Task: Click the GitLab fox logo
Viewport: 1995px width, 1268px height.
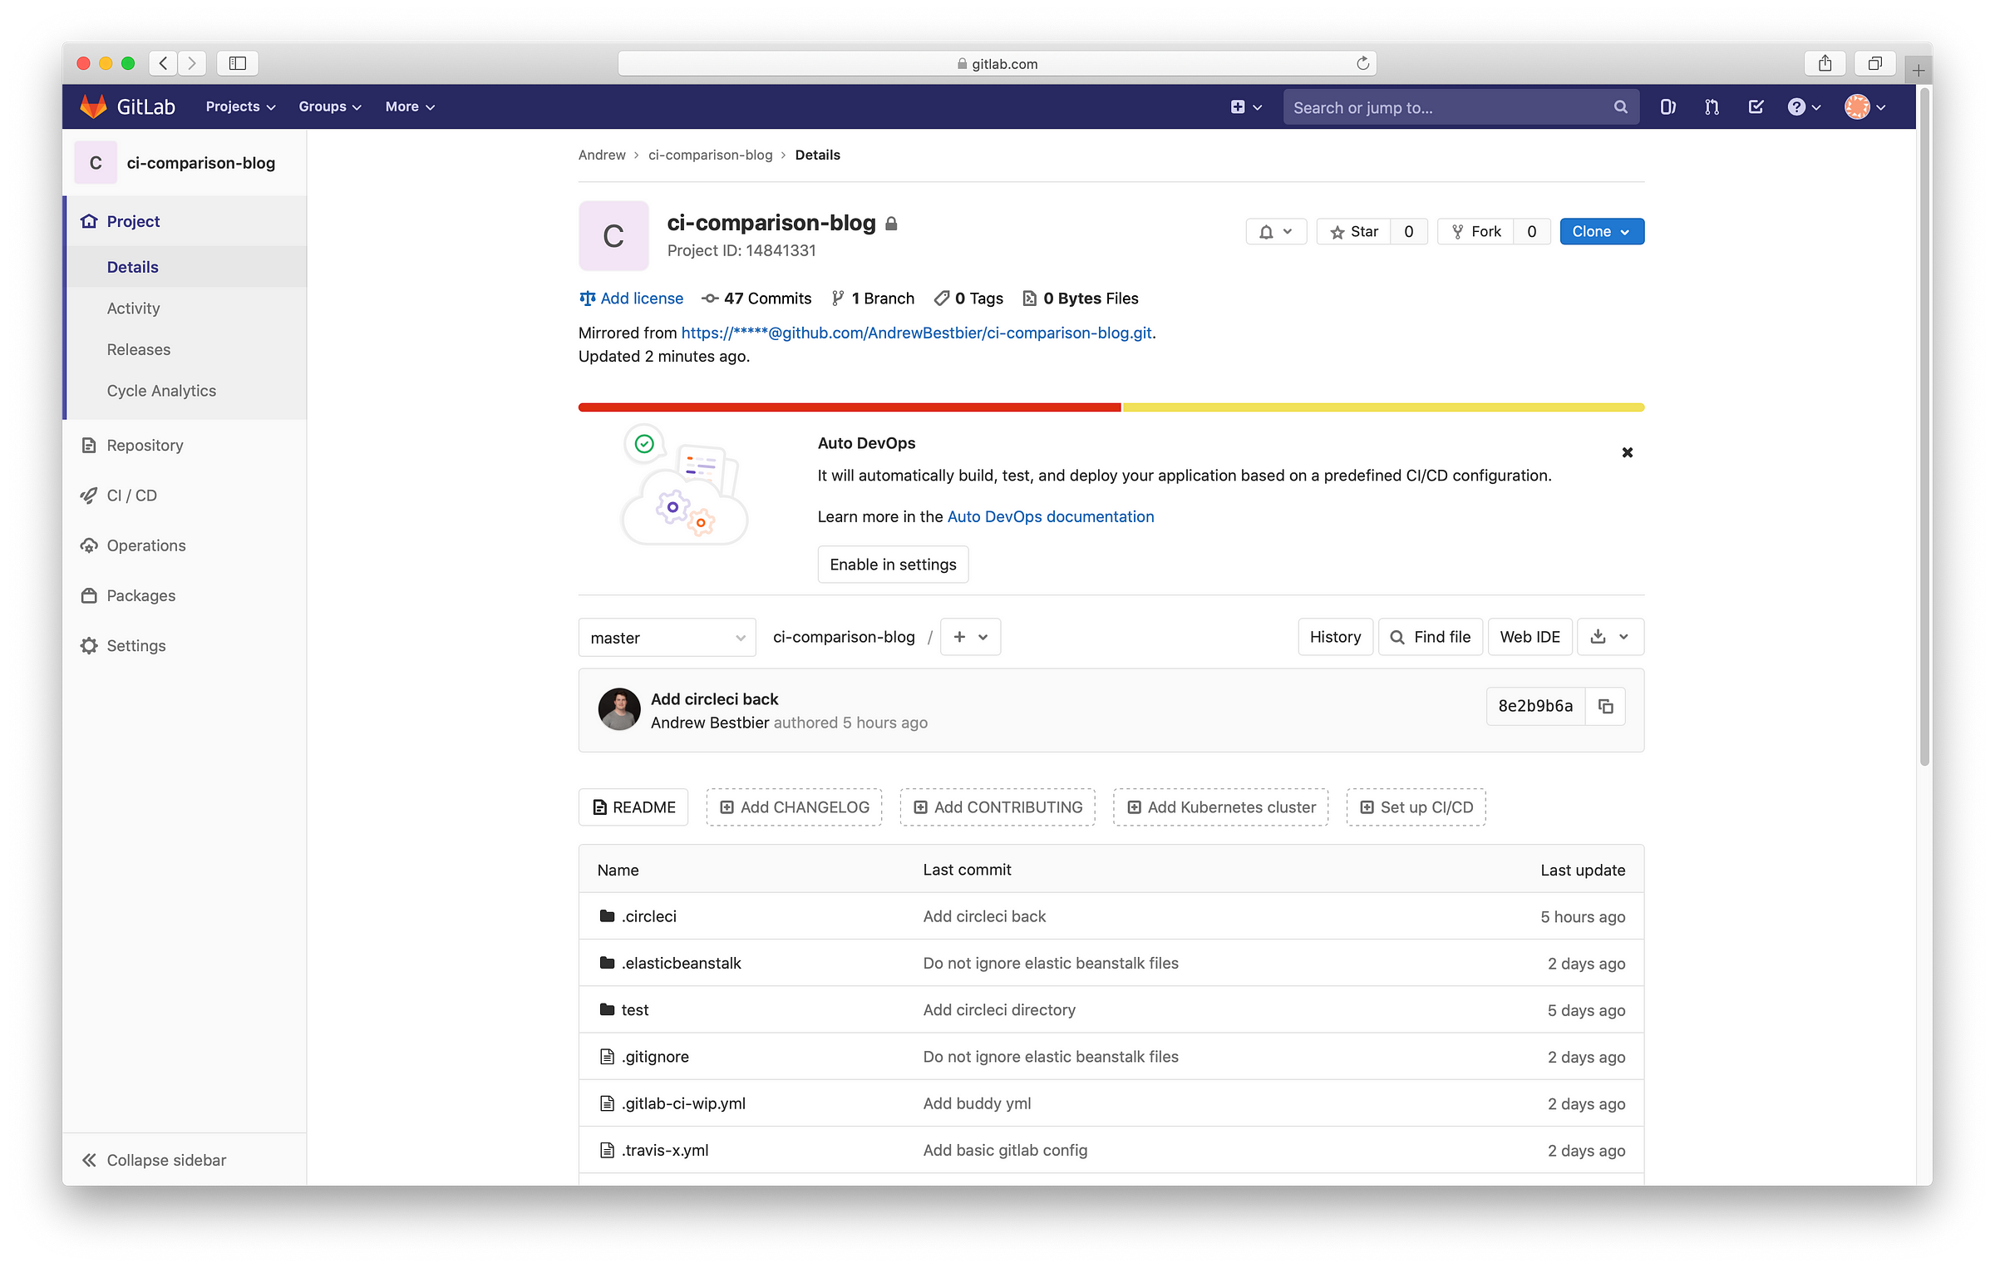Action: 93,106
